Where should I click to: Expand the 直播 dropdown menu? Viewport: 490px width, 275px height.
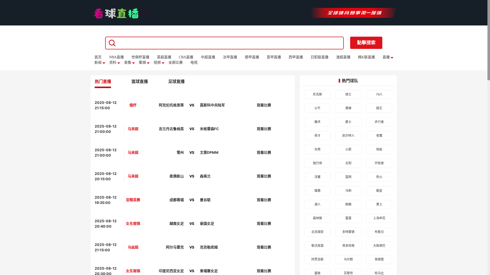(x=388, y=57)
